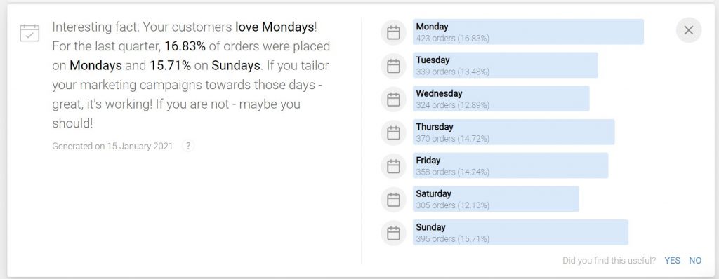The width and height of the screenshot is (719, 279).
Task: Click the calendar icon next to Thursday
Action: (x=393, y=133)
